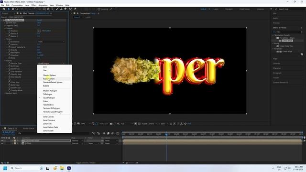Viewport: 306px width, 172px height.
Task: Select the Roto Brush tool
Action: coord(70,9)
